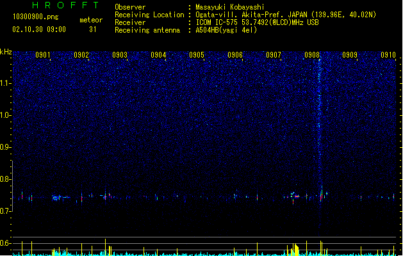Screen dimensions: 403x256
Task: Click the Receiving antenna label
Action: pyautogui.click(x=147, y=30)
